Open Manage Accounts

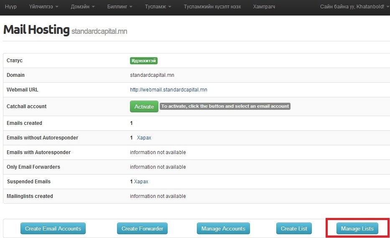pos(223,228)
